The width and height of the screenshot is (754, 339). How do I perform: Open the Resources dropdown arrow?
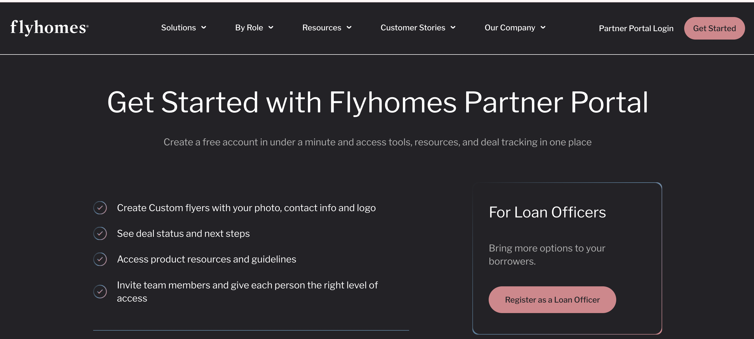349,28
